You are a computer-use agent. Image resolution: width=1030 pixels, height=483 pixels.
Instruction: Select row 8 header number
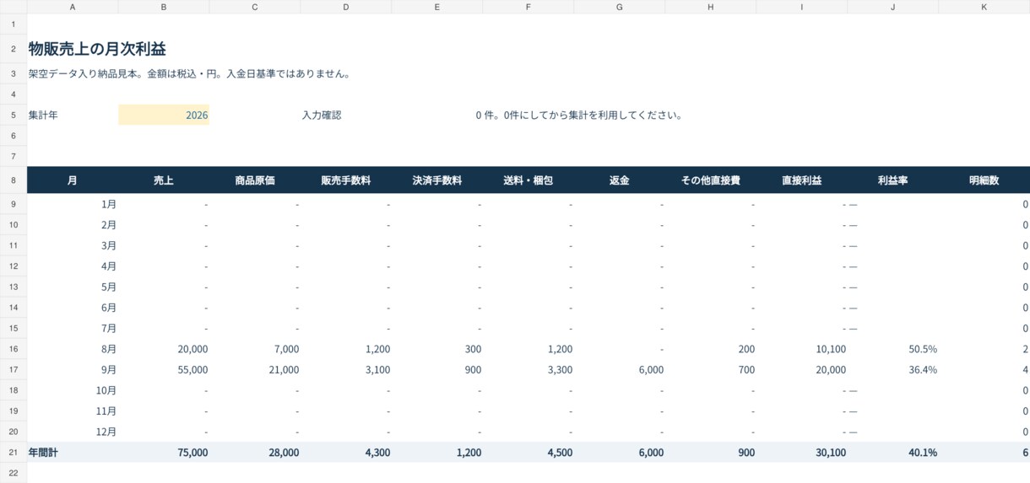(x=14, y=180)
